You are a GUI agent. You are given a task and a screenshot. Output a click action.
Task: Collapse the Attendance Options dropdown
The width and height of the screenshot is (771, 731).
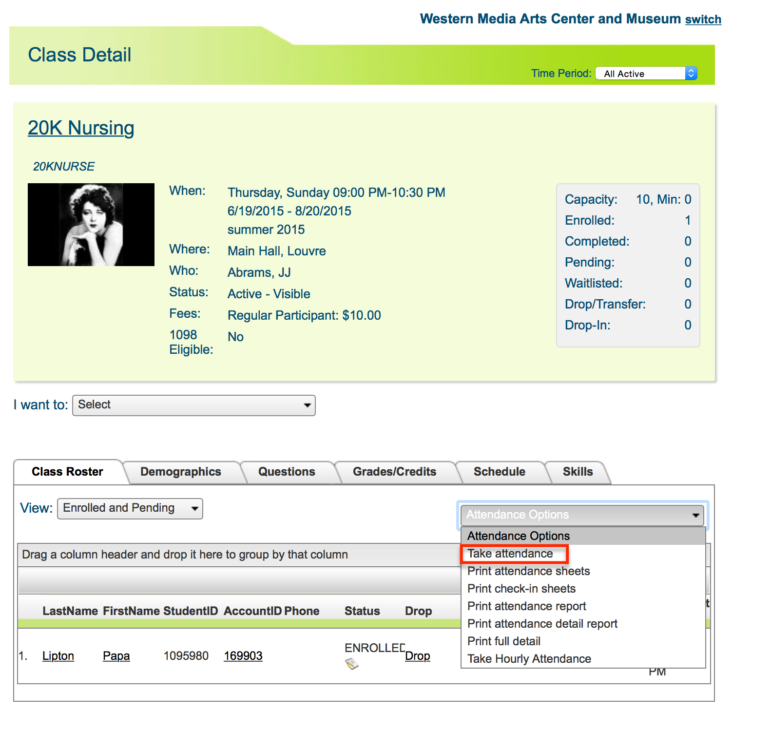click(x=582, y=515)
